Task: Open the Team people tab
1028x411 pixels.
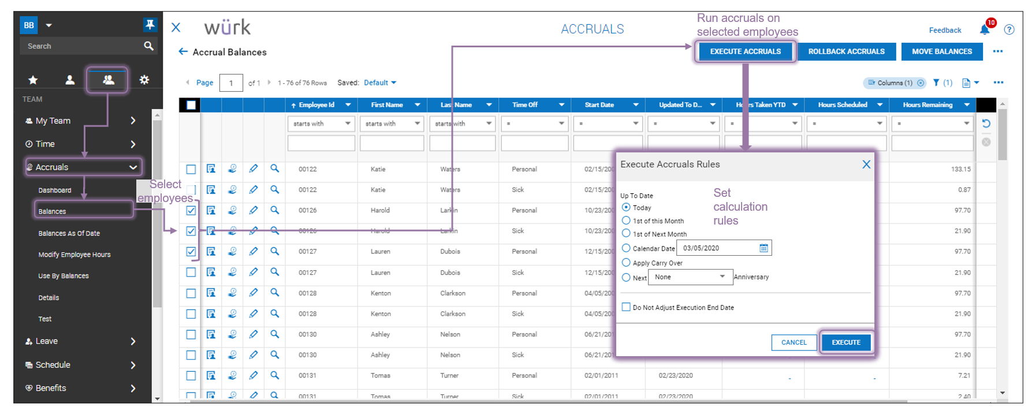Action: point(108,80)
